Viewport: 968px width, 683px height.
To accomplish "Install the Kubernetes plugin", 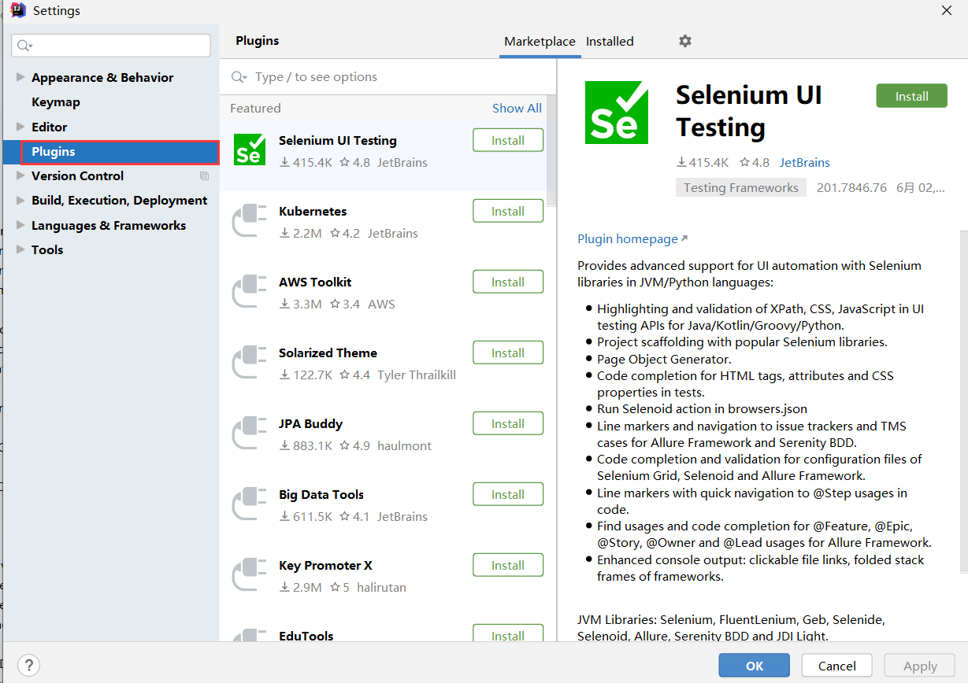I will point(508,211).
